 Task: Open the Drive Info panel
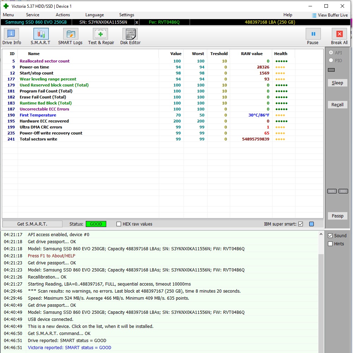click(x=12, y=36)
